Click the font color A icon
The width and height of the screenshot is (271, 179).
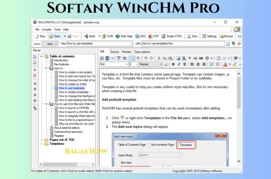pyautogui.click(x=225, y=64)
